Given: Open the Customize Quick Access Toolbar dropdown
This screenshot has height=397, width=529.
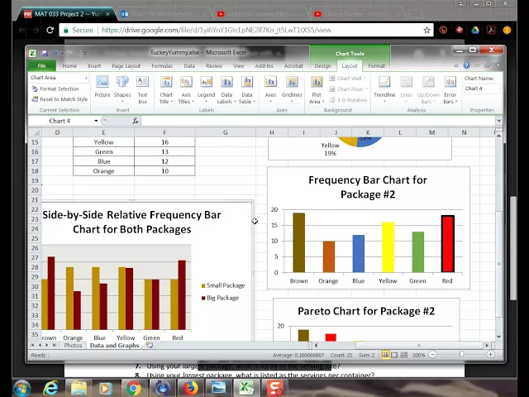Looking at the screenshot, I should [84, 53].
